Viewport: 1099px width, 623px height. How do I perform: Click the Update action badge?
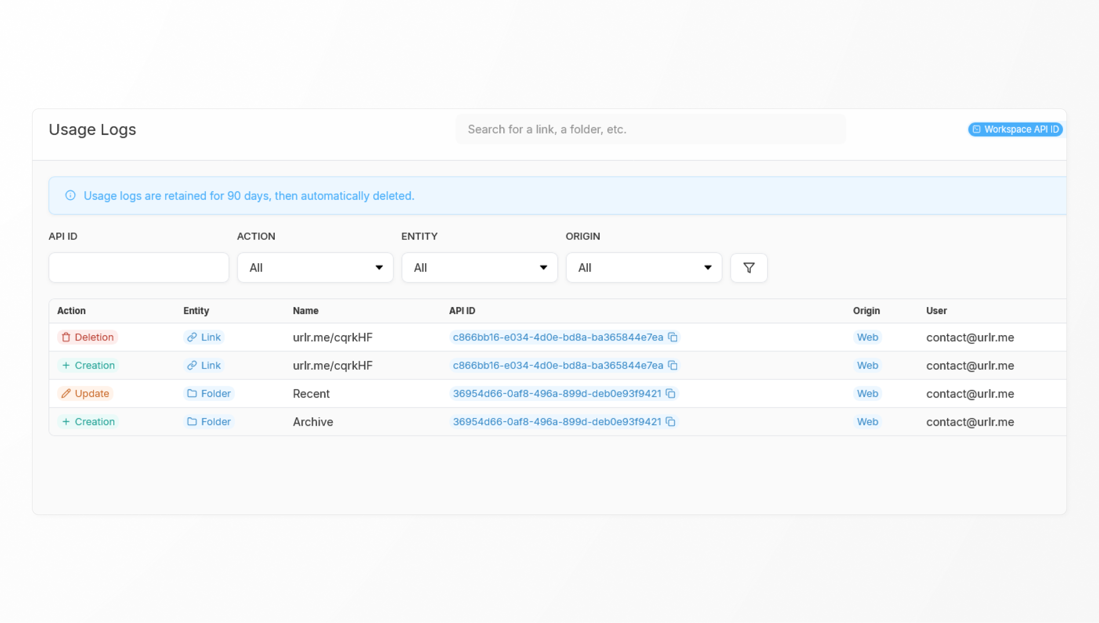85,393
